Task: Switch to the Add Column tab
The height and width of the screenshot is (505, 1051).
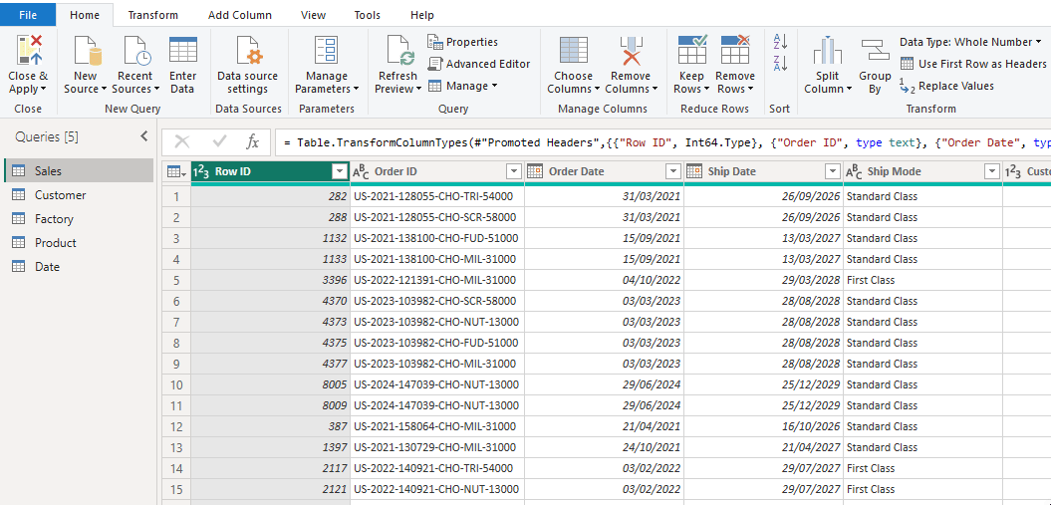Action: (x=240, y=15)
